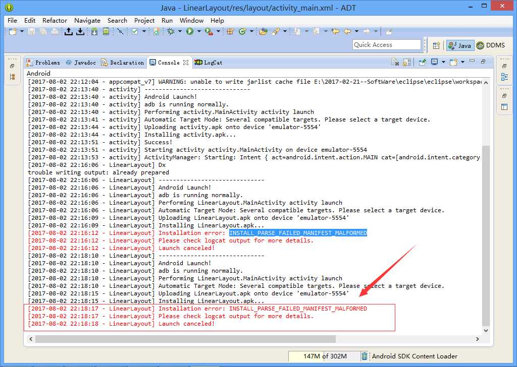This screenshot has width=517, height=367.
Task: Click the New Java Class icon
Action: point(242,32)
